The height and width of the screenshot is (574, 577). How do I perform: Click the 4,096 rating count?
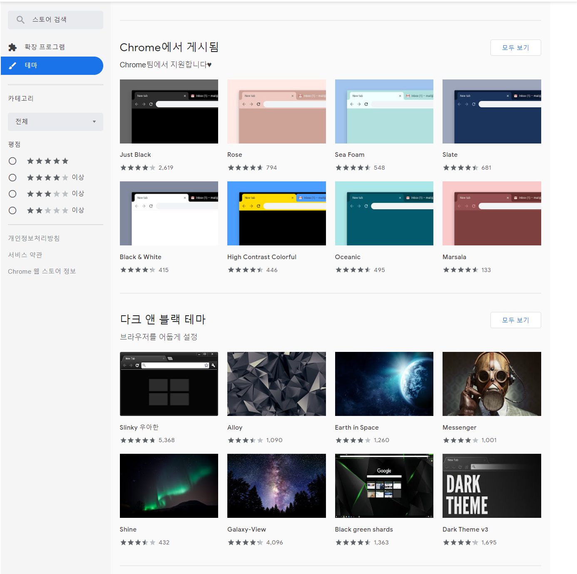275,542
